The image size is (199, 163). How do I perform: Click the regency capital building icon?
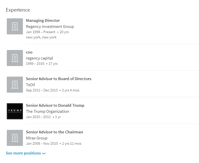15,58
